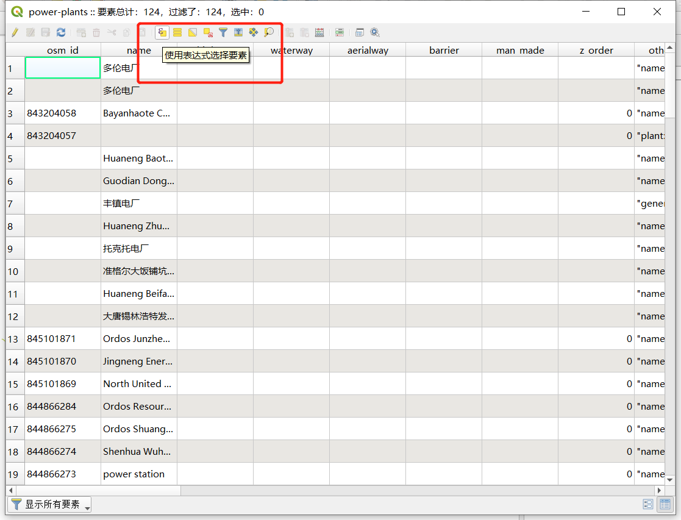Delete selected features with the trash icon
681x520 pixels.
[x=96, y=32]
